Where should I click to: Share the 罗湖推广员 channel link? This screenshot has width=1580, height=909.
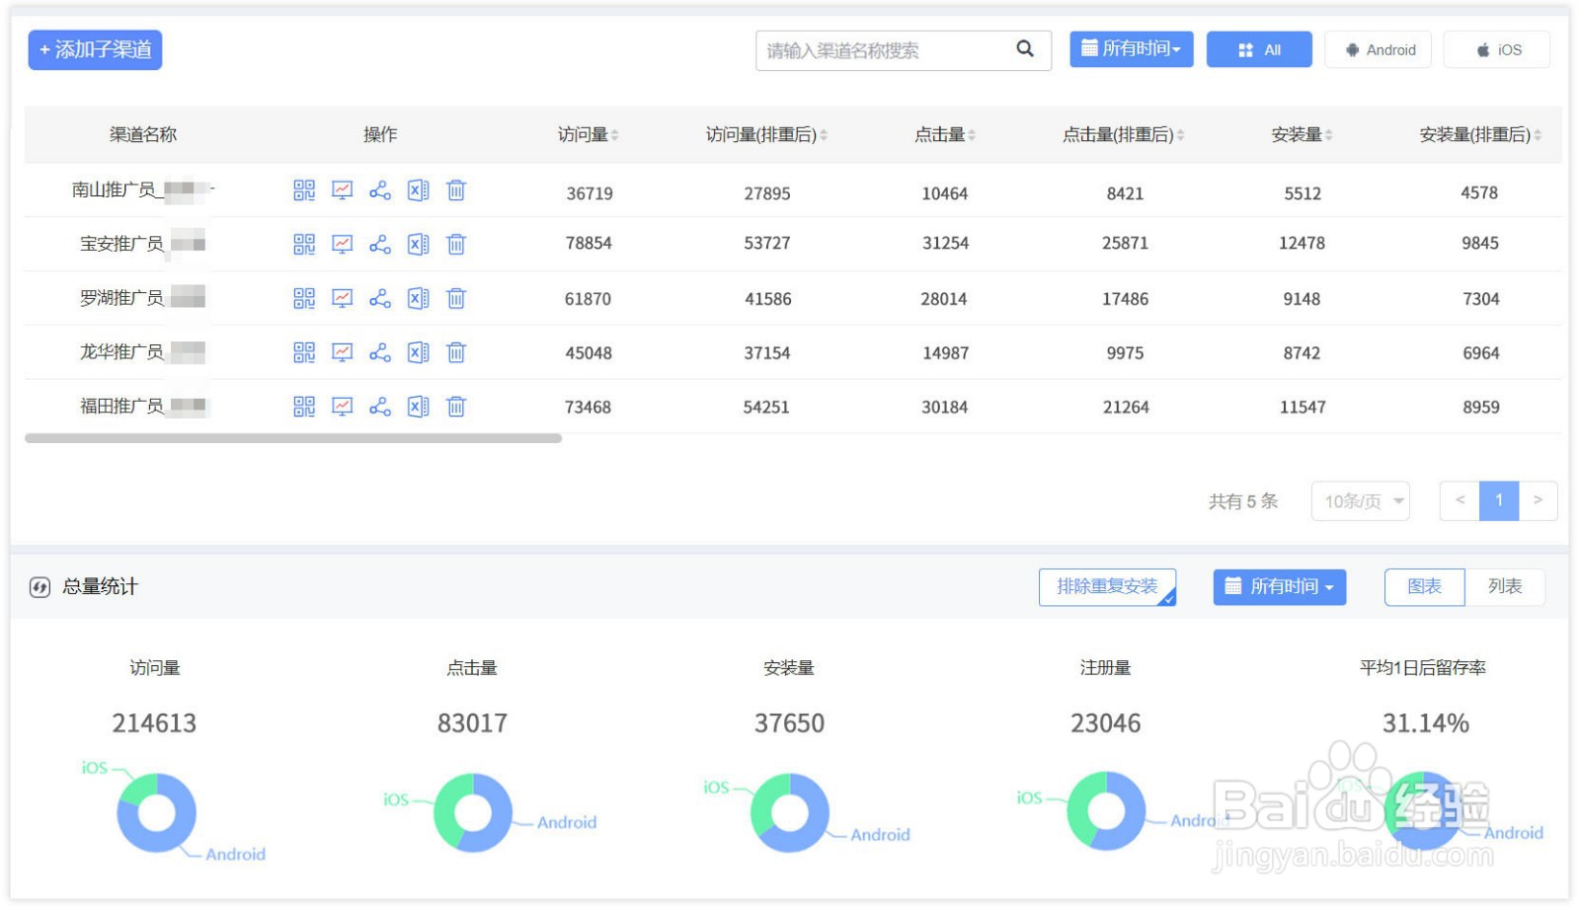click(x=380, y=299)
